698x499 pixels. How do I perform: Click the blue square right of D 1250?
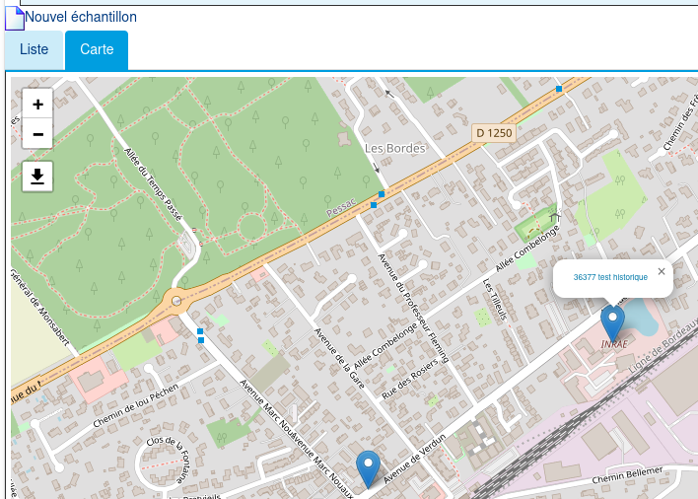pos(559,89)
